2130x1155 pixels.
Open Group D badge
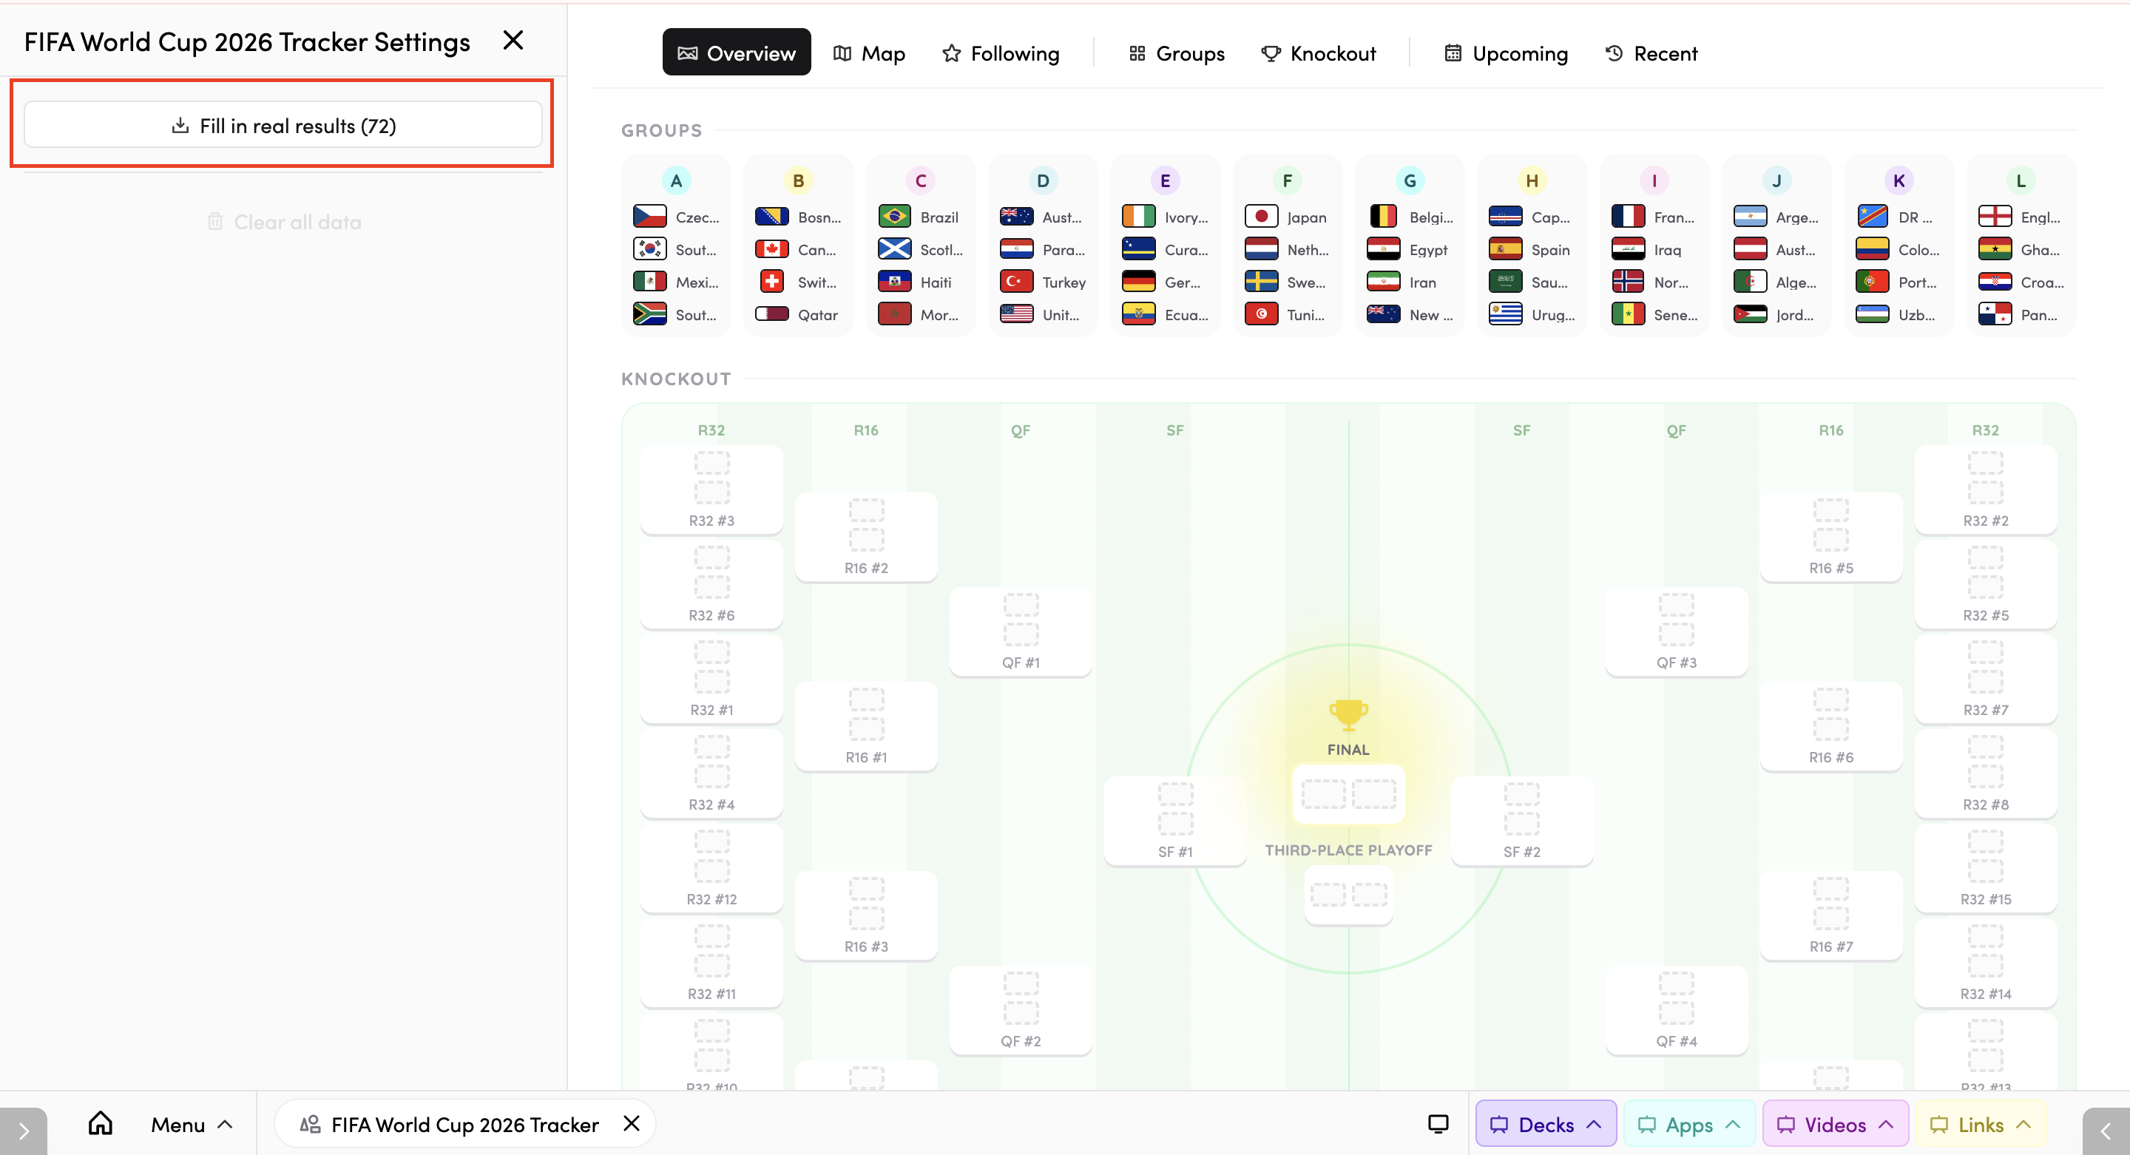click(1043, 180)
